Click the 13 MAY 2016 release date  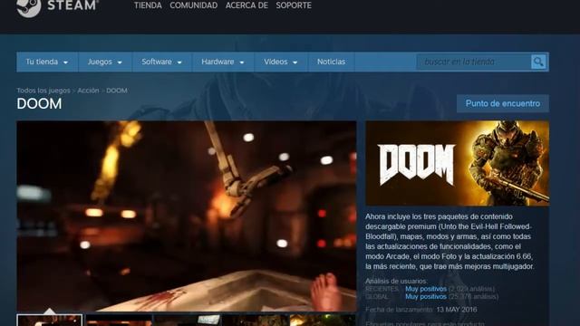457,310
